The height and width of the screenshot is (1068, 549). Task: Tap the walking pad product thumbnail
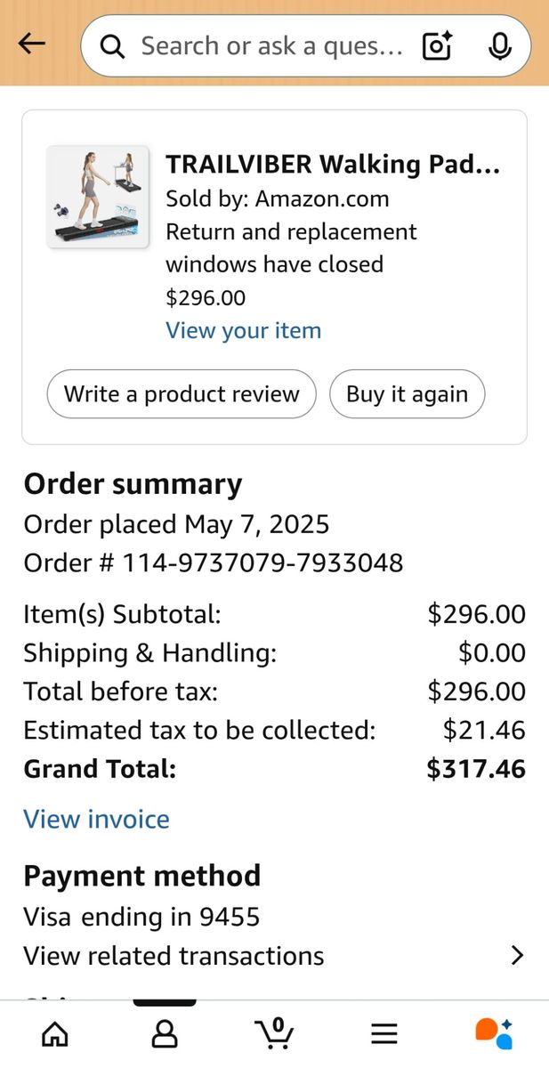point(99,197)
